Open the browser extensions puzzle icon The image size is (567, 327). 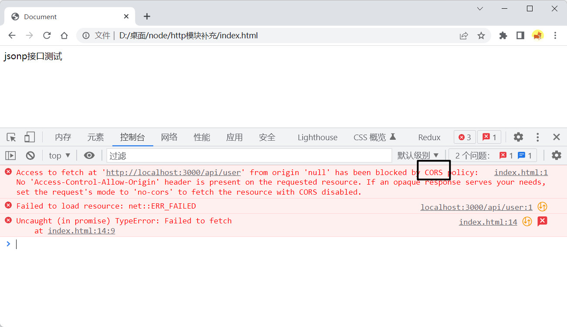503,36
